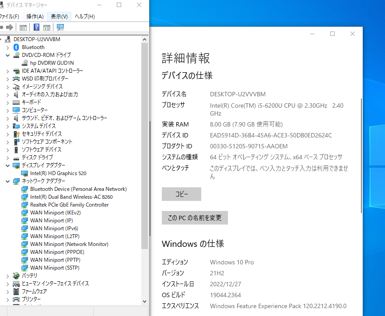385x316 pixels.
Task: Select WAN Miniport (IKEv2) entry
Action: 56,213
